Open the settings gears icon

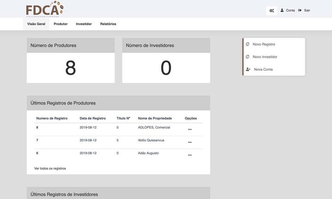pos(272,11)
